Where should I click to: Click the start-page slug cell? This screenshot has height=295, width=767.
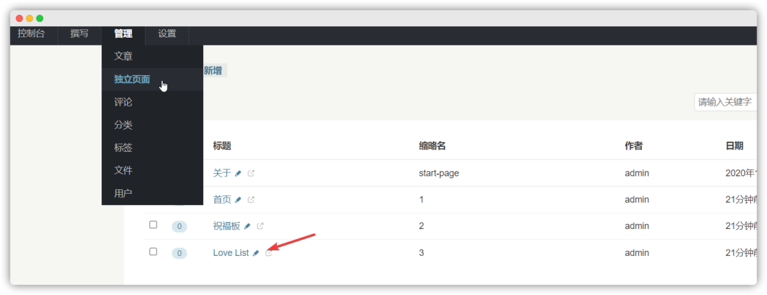pyautogui.click(x=440, y=173)
